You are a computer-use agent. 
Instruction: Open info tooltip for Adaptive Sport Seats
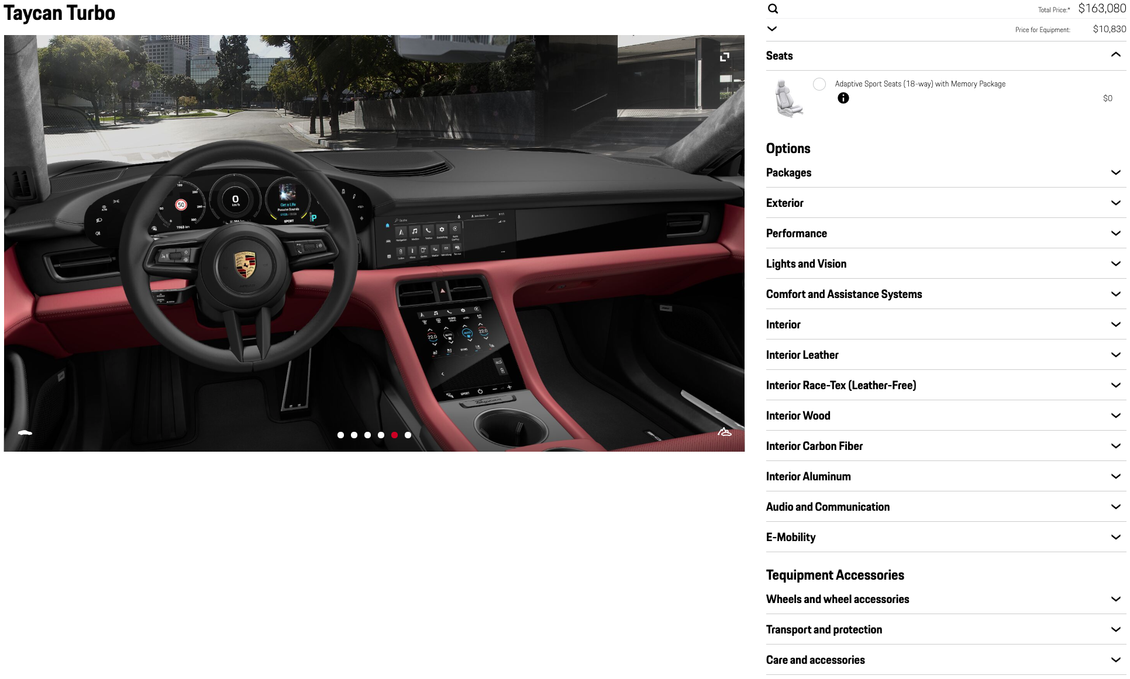pos(843,98)
